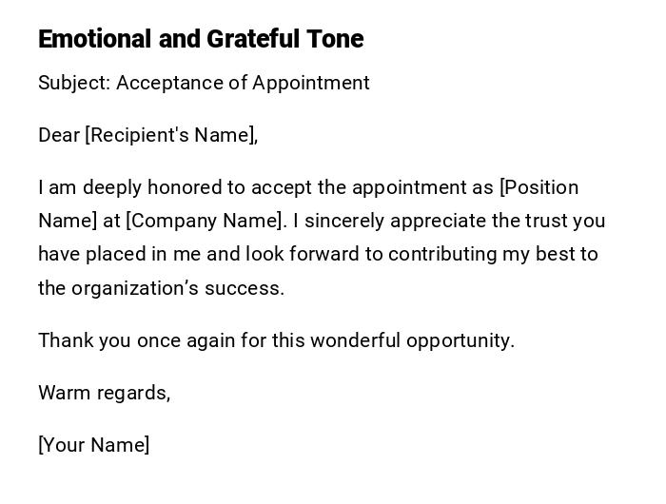Click the word "sincerely"
666x504 pixels.
(x=343, y=221)
